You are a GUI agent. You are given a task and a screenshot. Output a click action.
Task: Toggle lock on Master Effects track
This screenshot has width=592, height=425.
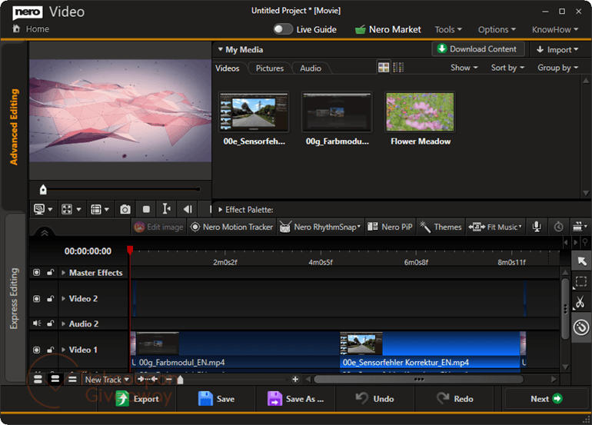click(50, 273)
